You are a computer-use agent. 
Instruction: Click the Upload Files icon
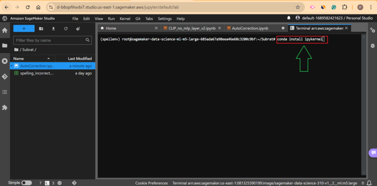pyautogui.click(x=53, y=29)
